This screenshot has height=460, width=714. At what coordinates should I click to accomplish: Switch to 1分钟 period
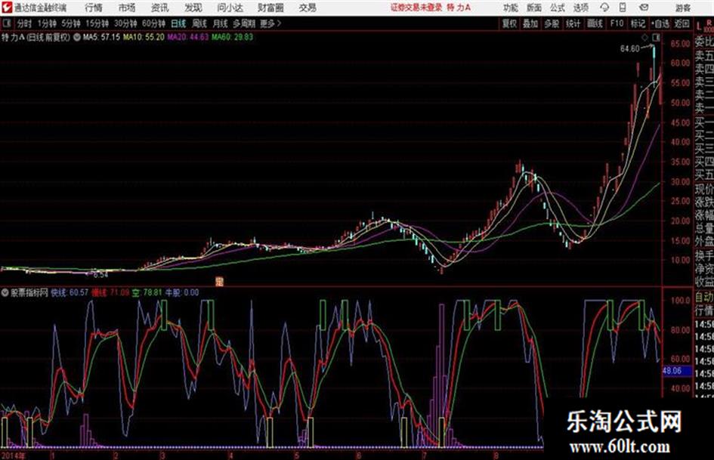click(47, 23)
